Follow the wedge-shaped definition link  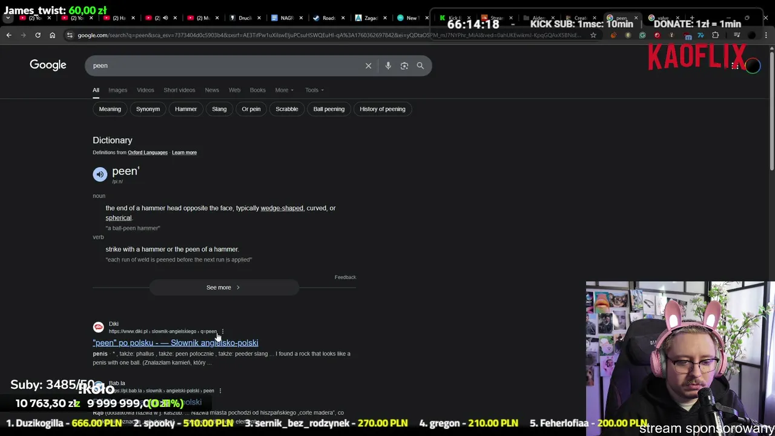point(282,208)
